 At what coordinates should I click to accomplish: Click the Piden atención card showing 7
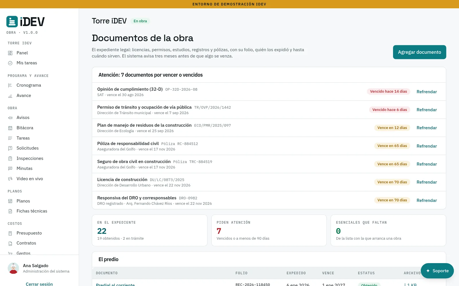[269, 230]
